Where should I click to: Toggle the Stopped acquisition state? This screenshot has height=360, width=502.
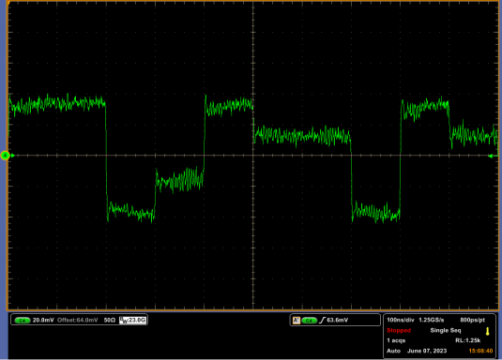(x=399, y=330)
